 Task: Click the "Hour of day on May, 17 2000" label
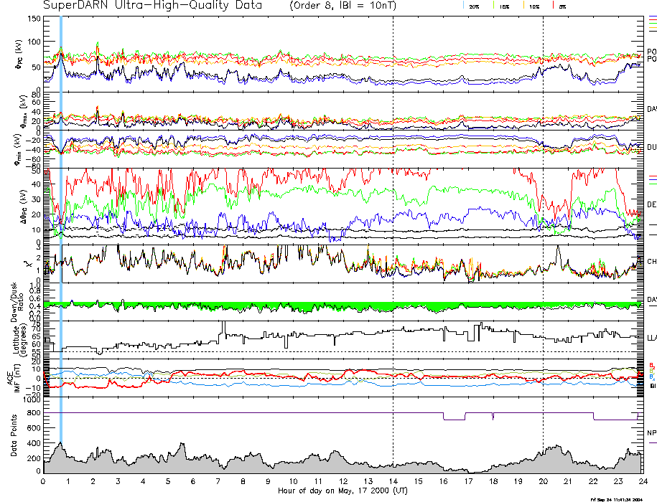coord(343,491)
